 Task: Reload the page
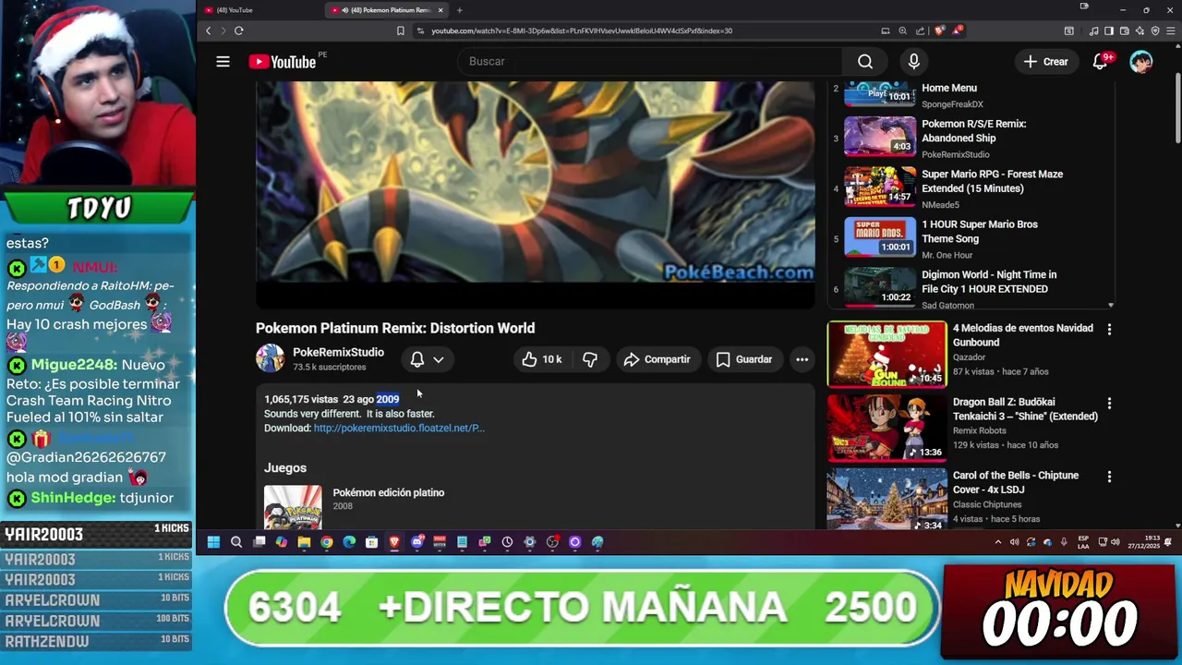238,30
